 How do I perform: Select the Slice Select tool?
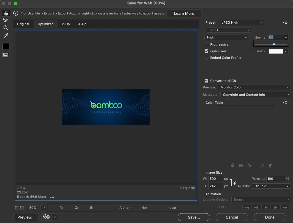click(6, 20)
